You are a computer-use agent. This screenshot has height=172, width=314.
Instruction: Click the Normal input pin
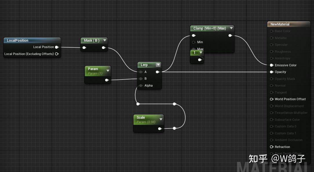pos(271,85)
